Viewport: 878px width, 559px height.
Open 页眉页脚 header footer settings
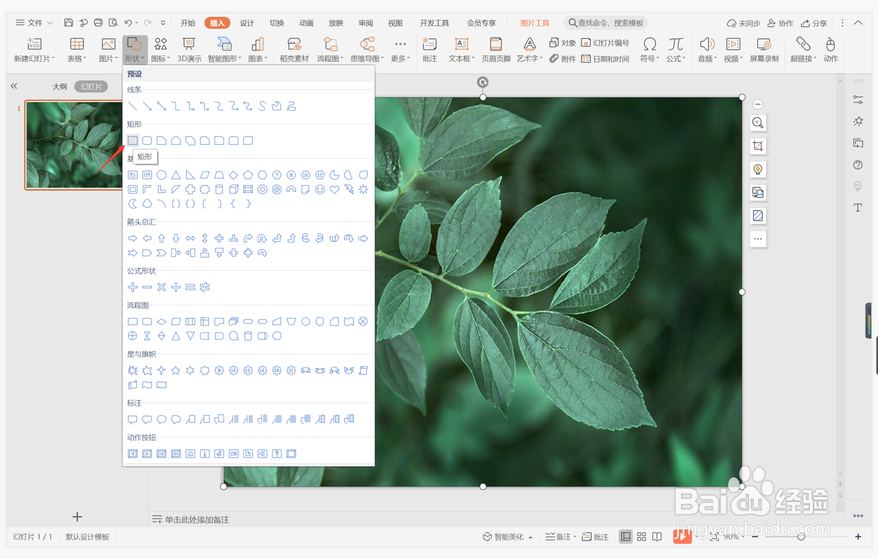[x=496, y=50]
